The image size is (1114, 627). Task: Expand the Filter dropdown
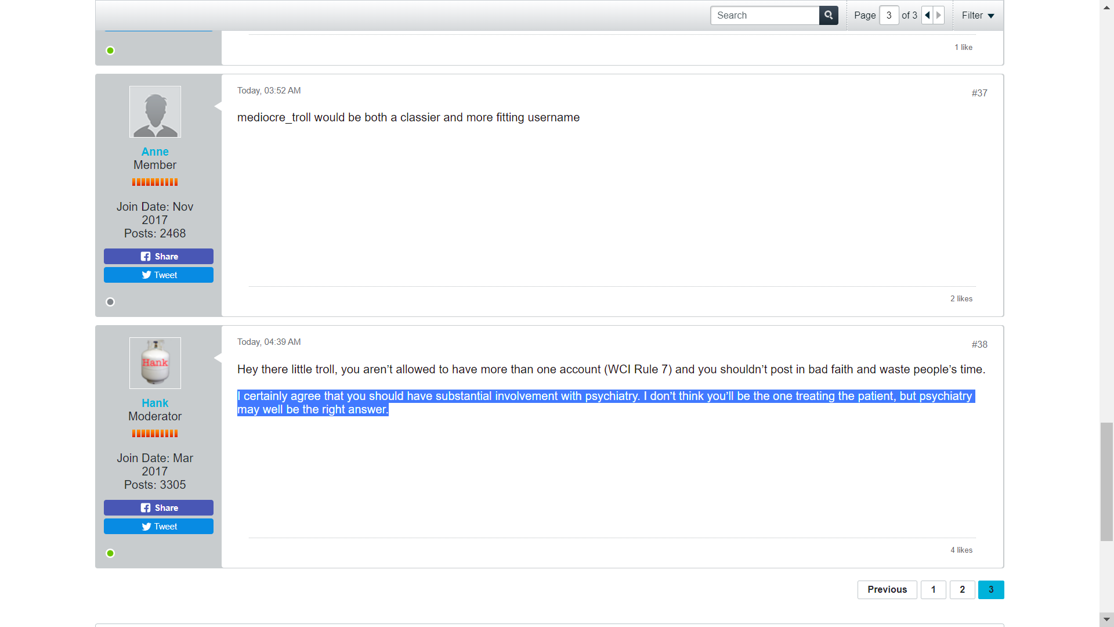(978, 15)
